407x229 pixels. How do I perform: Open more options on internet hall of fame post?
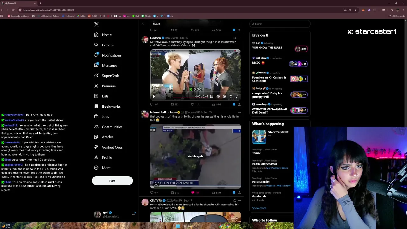239,112
